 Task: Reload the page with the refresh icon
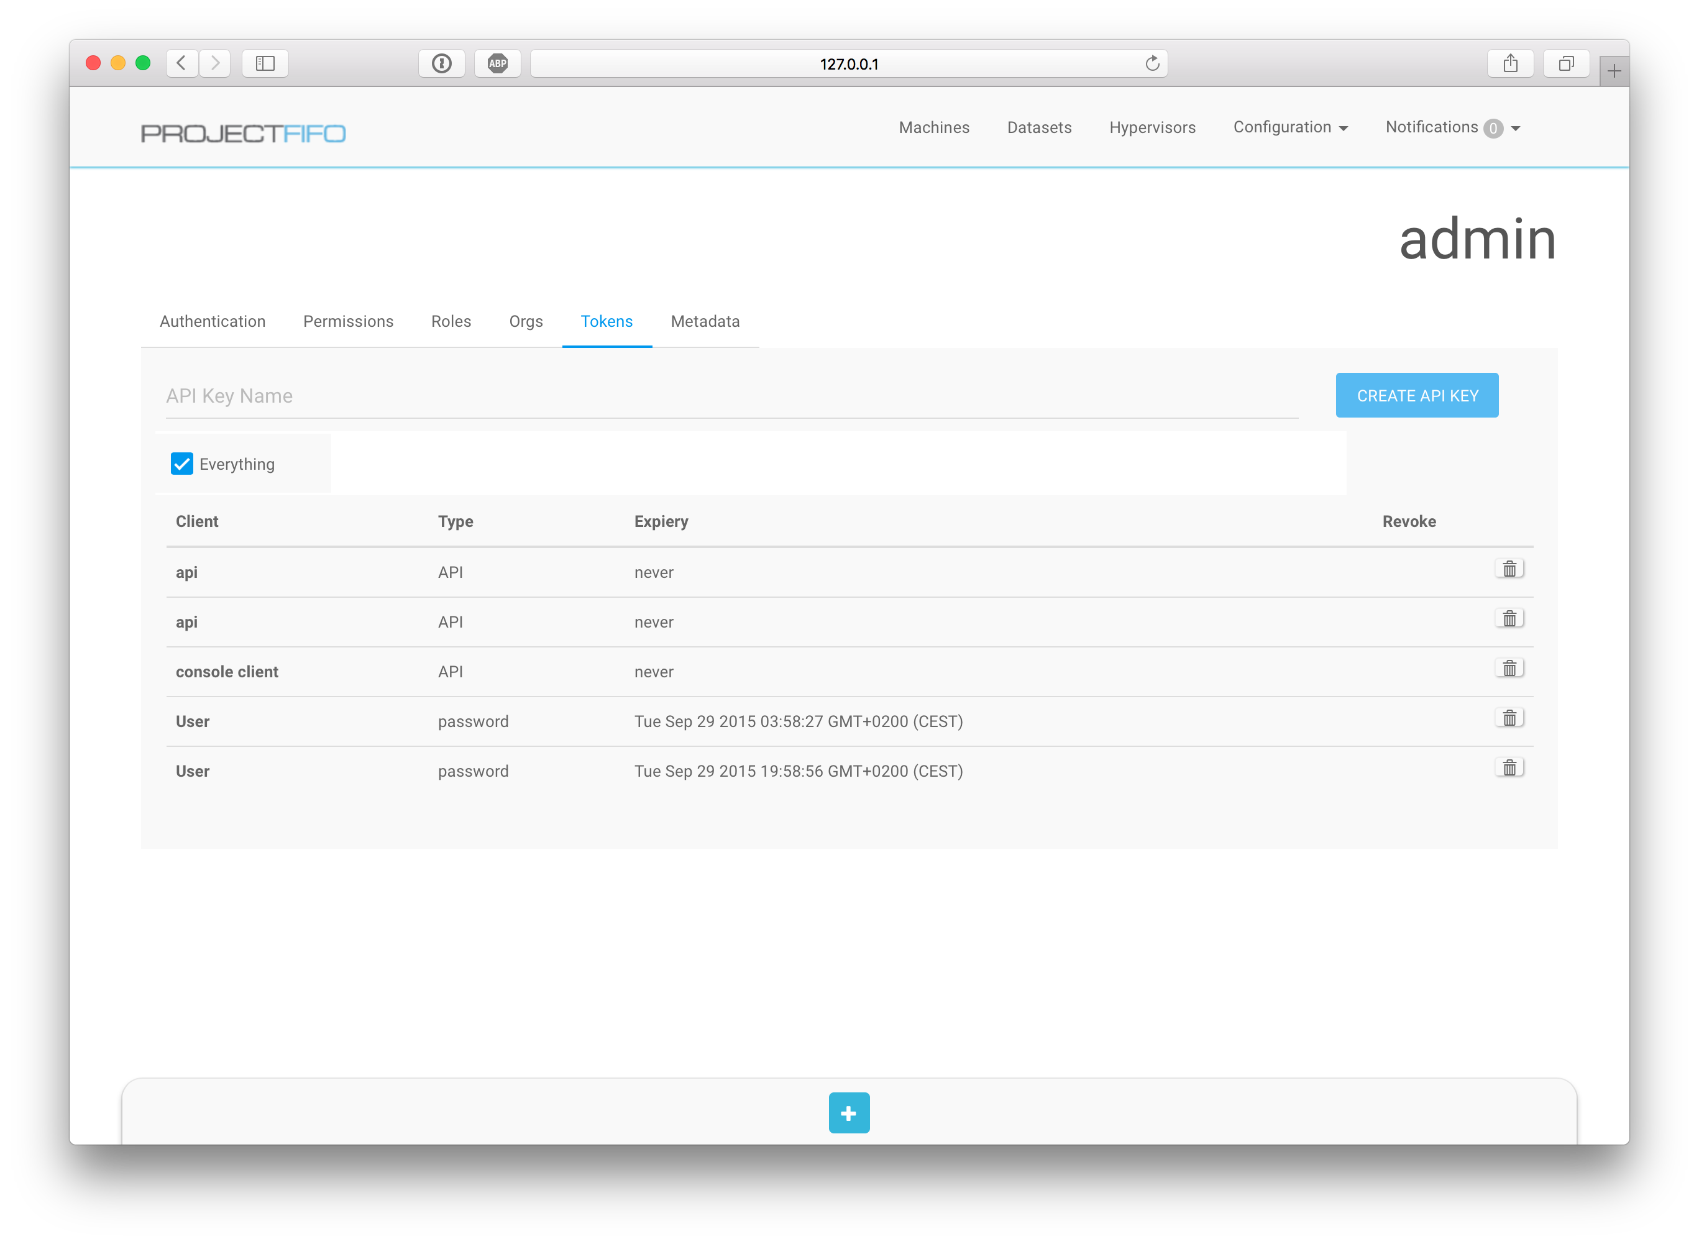point(1152,63)
